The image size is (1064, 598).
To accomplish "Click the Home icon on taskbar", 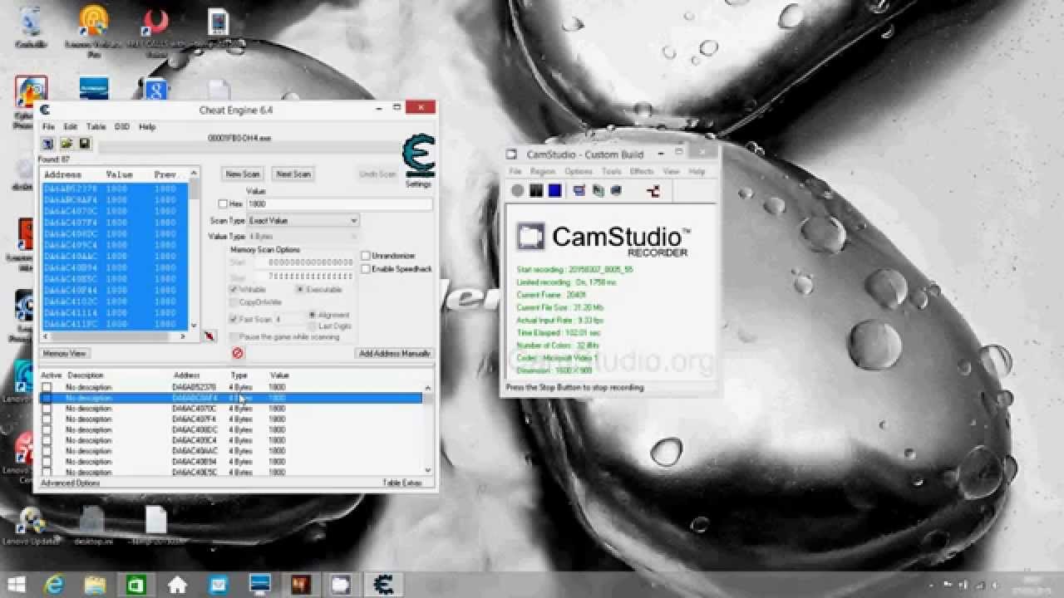I will [x=176, y=585].
